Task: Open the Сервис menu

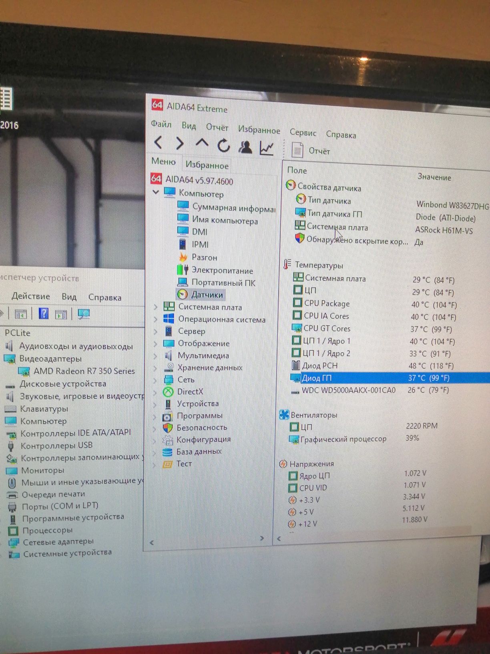Action: [303, 133]
